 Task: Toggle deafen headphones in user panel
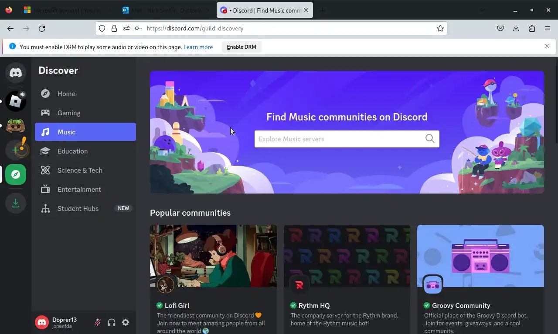pos(112,322)
